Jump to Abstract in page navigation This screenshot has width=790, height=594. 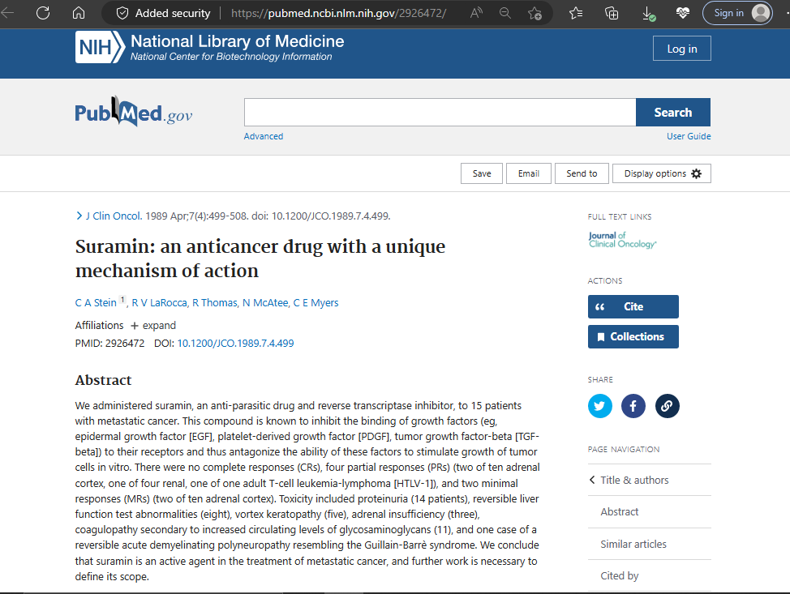pyautogui.click(x=619, y=512)
